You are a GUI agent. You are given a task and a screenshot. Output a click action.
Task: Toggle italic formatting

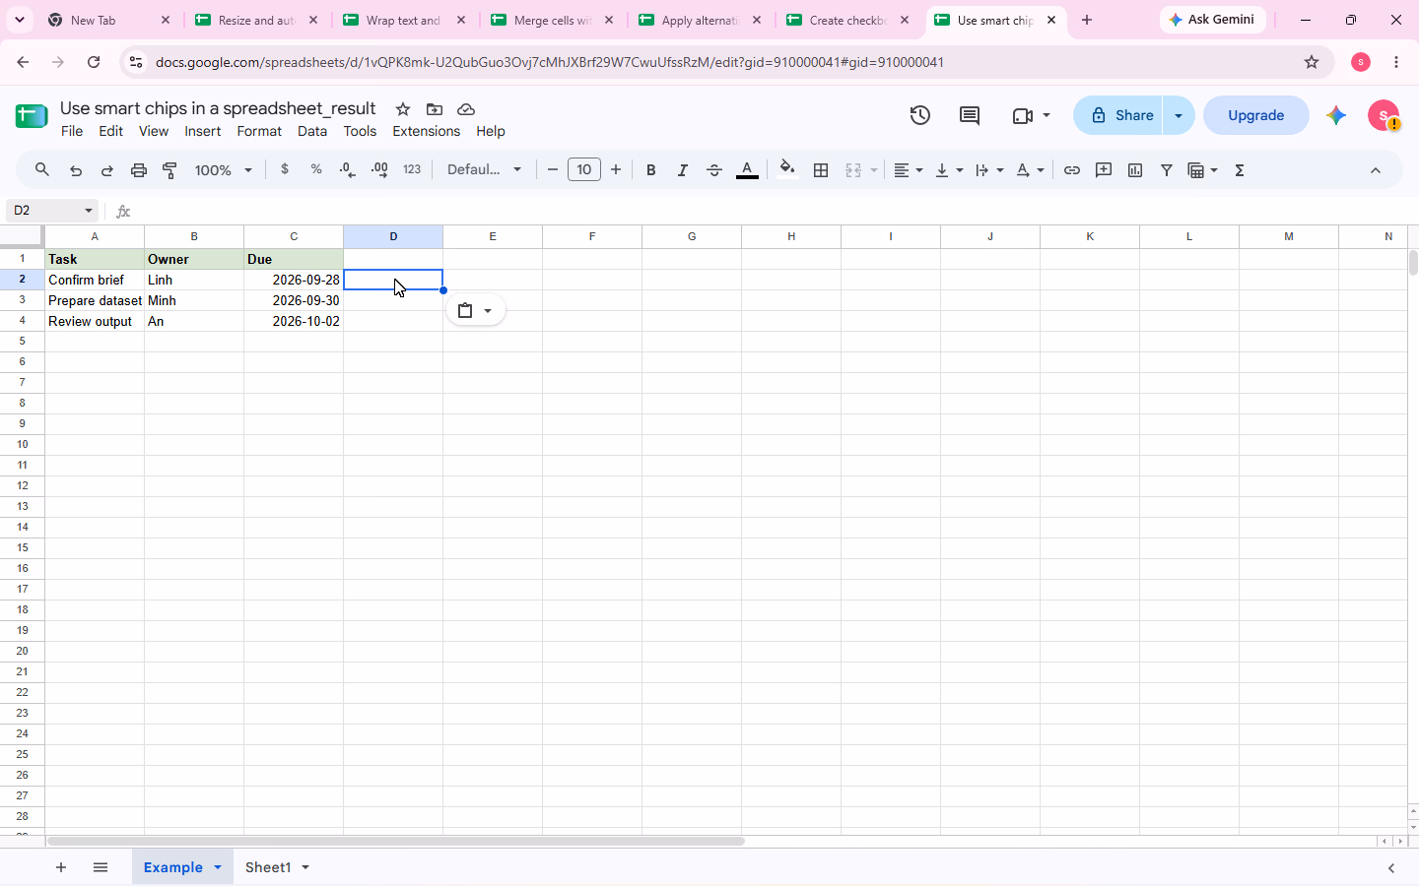683,170
